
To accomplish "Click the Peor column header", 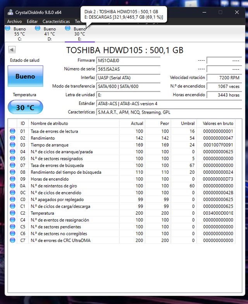I will click(158, 123).
